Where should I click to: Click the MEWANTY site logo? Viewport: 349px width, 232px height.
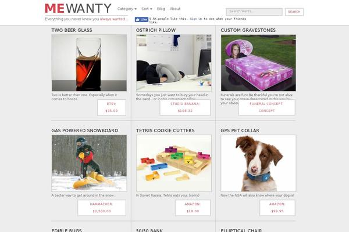78,8
